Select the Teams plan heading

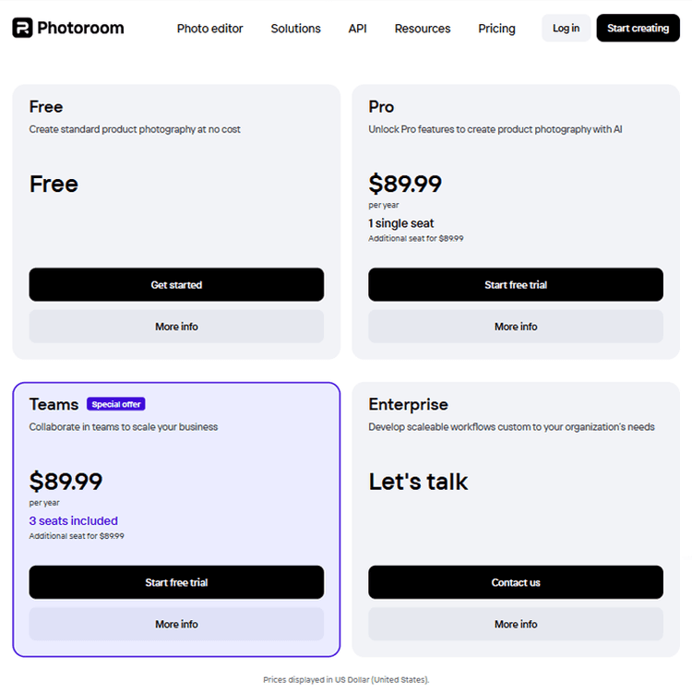[54, 404]
